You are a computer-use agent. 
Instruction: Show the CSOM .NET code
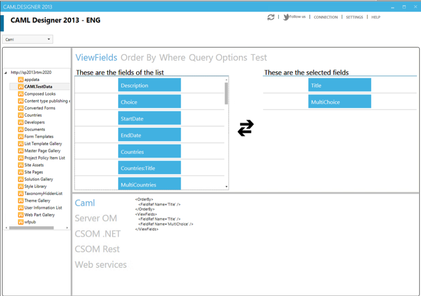coord(98,234)
